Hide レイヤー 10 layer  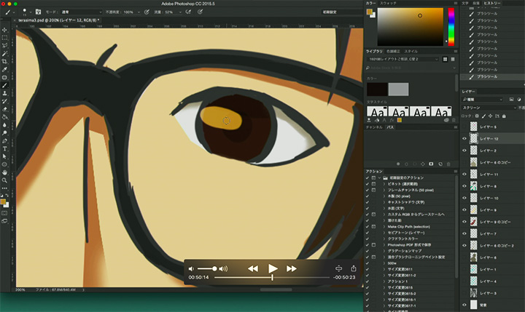point(464,198)
